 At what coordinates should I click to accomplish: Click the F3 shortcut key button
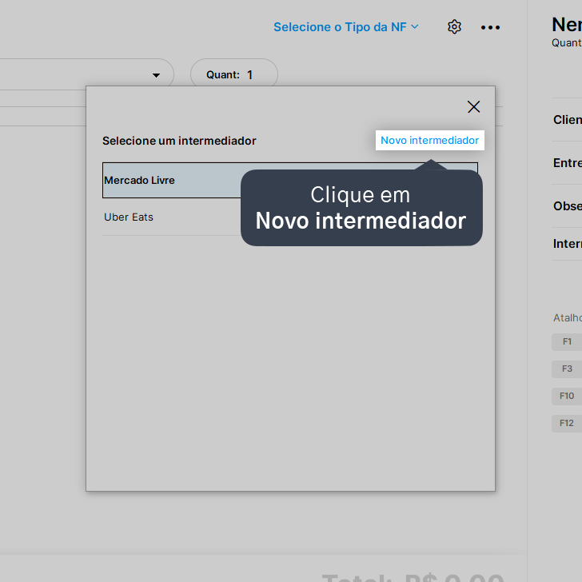click(567, 369)
